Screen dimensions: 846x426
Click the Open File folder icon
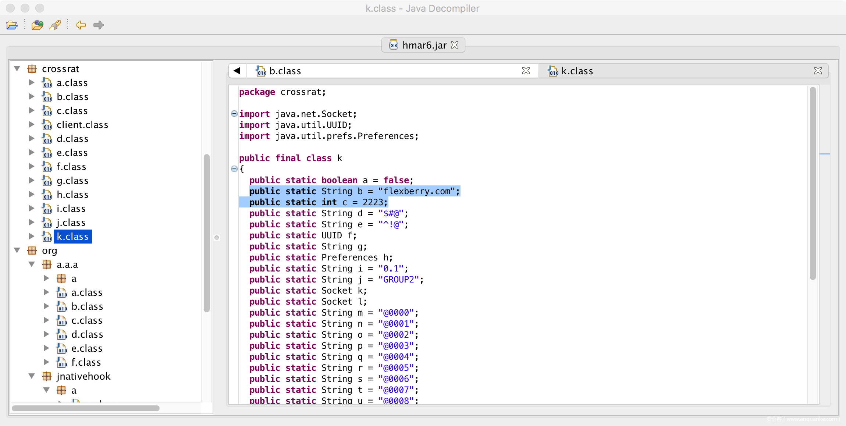12,25
